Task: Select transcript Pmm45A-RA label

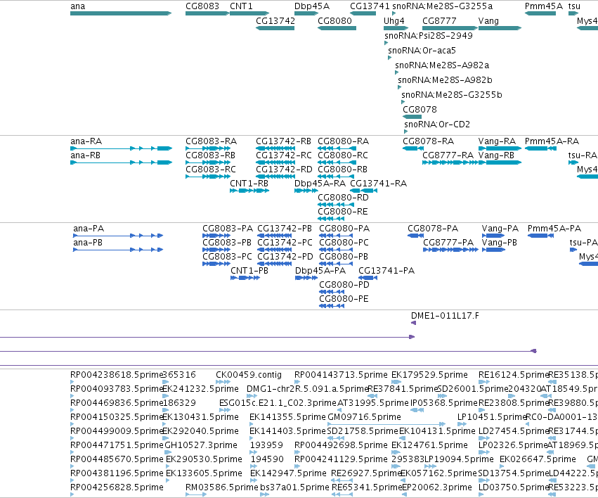Action: click(x=552, y=141)
